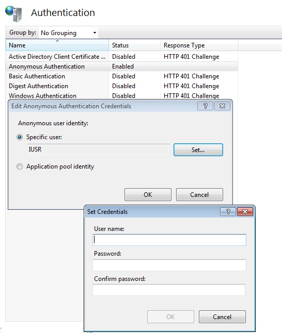Sort by Status column header
This screenshot has height=333, width=282.
coord(134,45)
